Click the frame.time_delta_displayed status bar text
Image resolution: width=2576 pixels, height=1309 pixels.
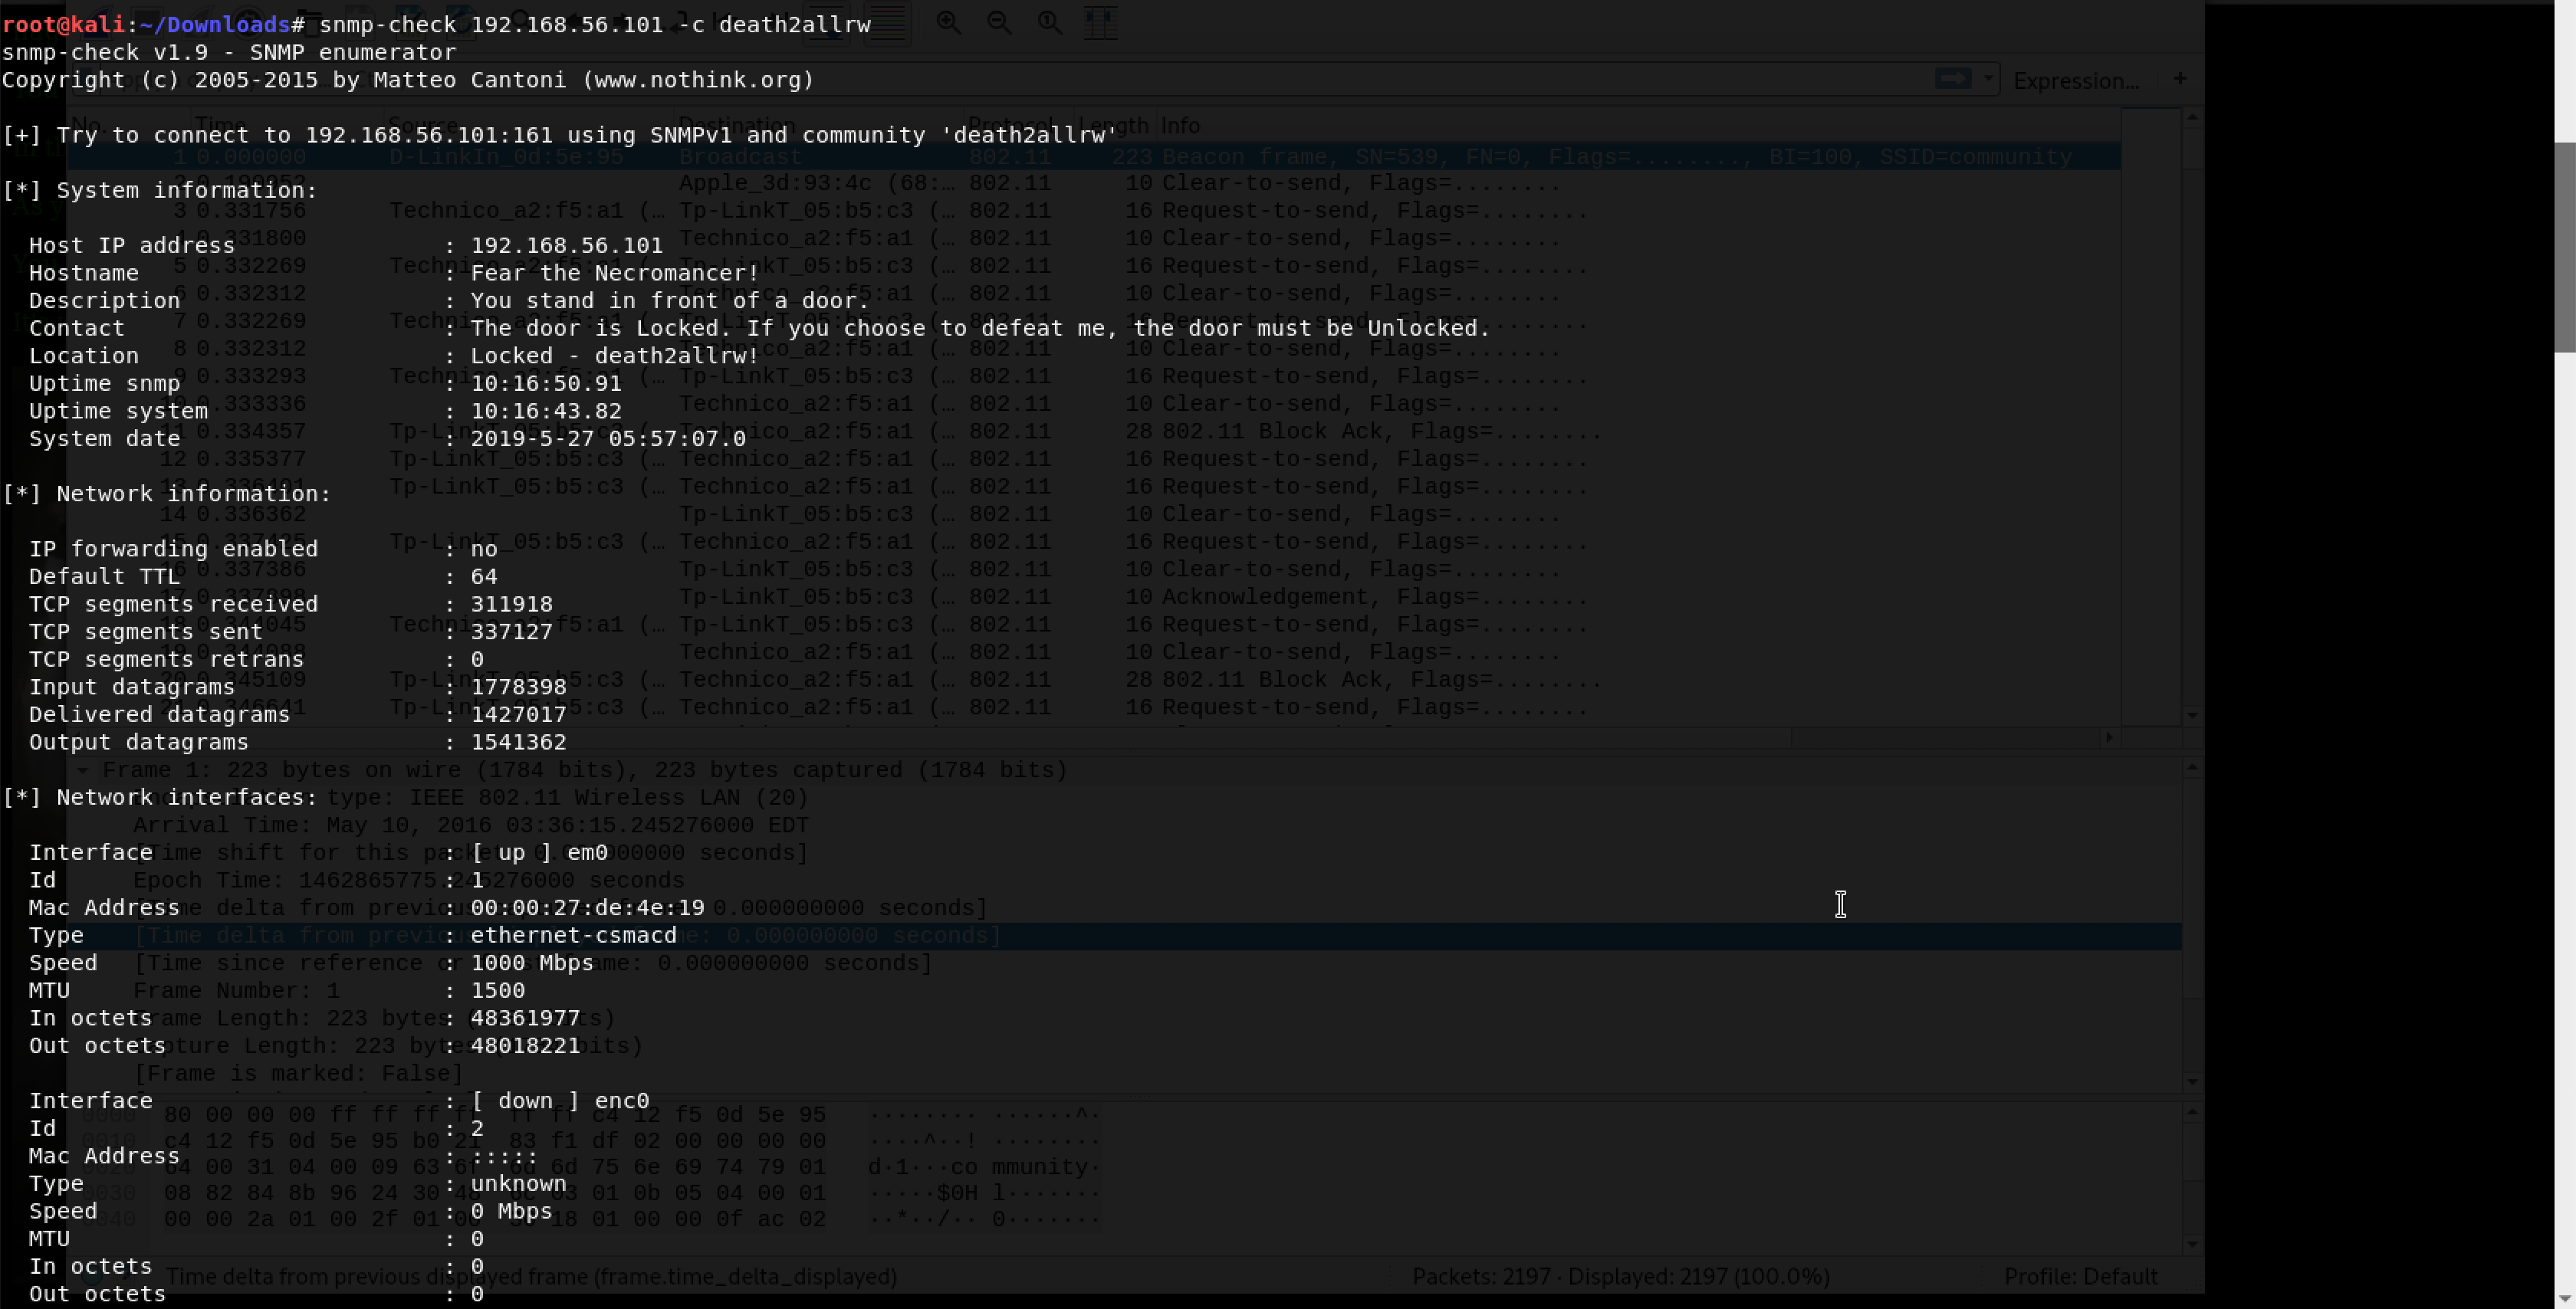pyautogui.click(x=531, y=1277)
